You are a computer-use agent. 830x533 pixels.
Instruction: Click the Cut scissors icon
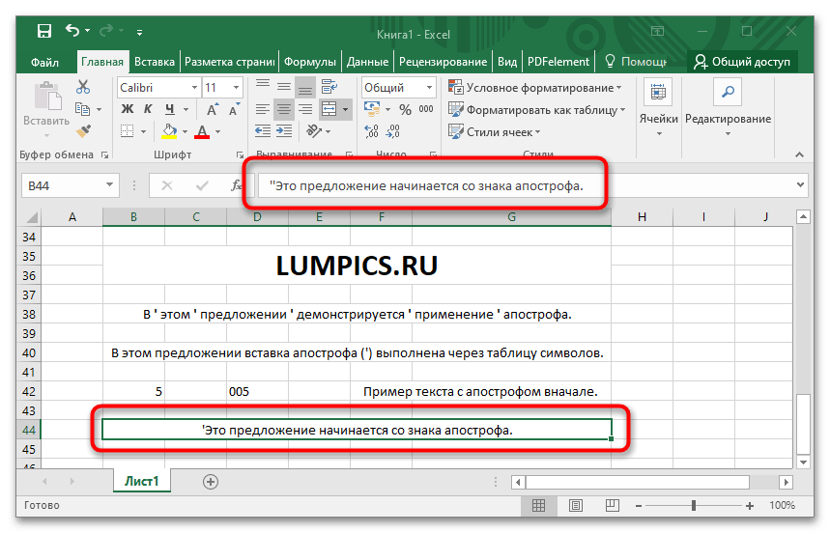(83, 87)
